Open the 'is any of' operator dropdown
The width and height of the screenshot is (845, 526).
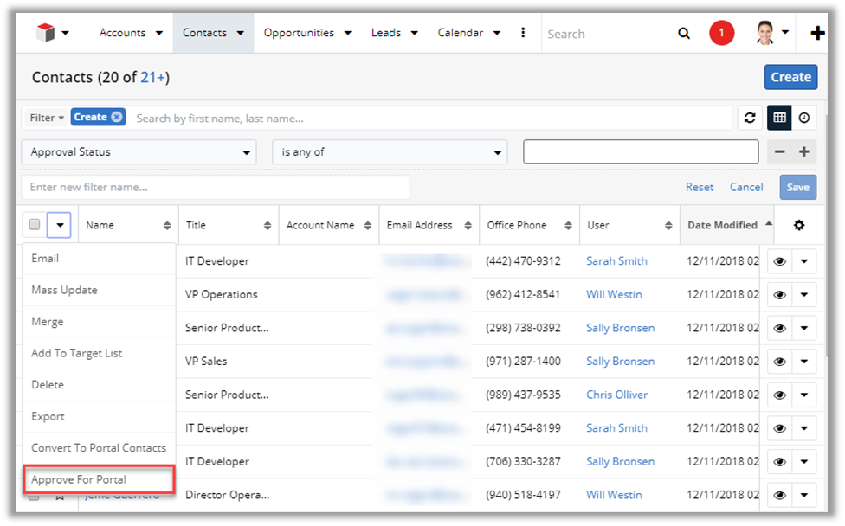coord(390,152)
